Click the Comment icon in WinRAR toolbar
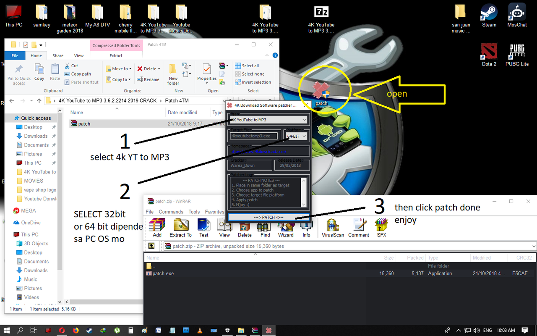Image resolution: width=537 pixels, height=336 pixels. click(359, 228)
